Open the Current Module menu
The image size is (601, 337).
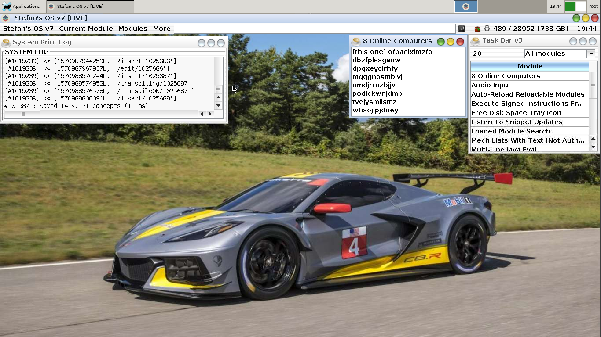86,29
